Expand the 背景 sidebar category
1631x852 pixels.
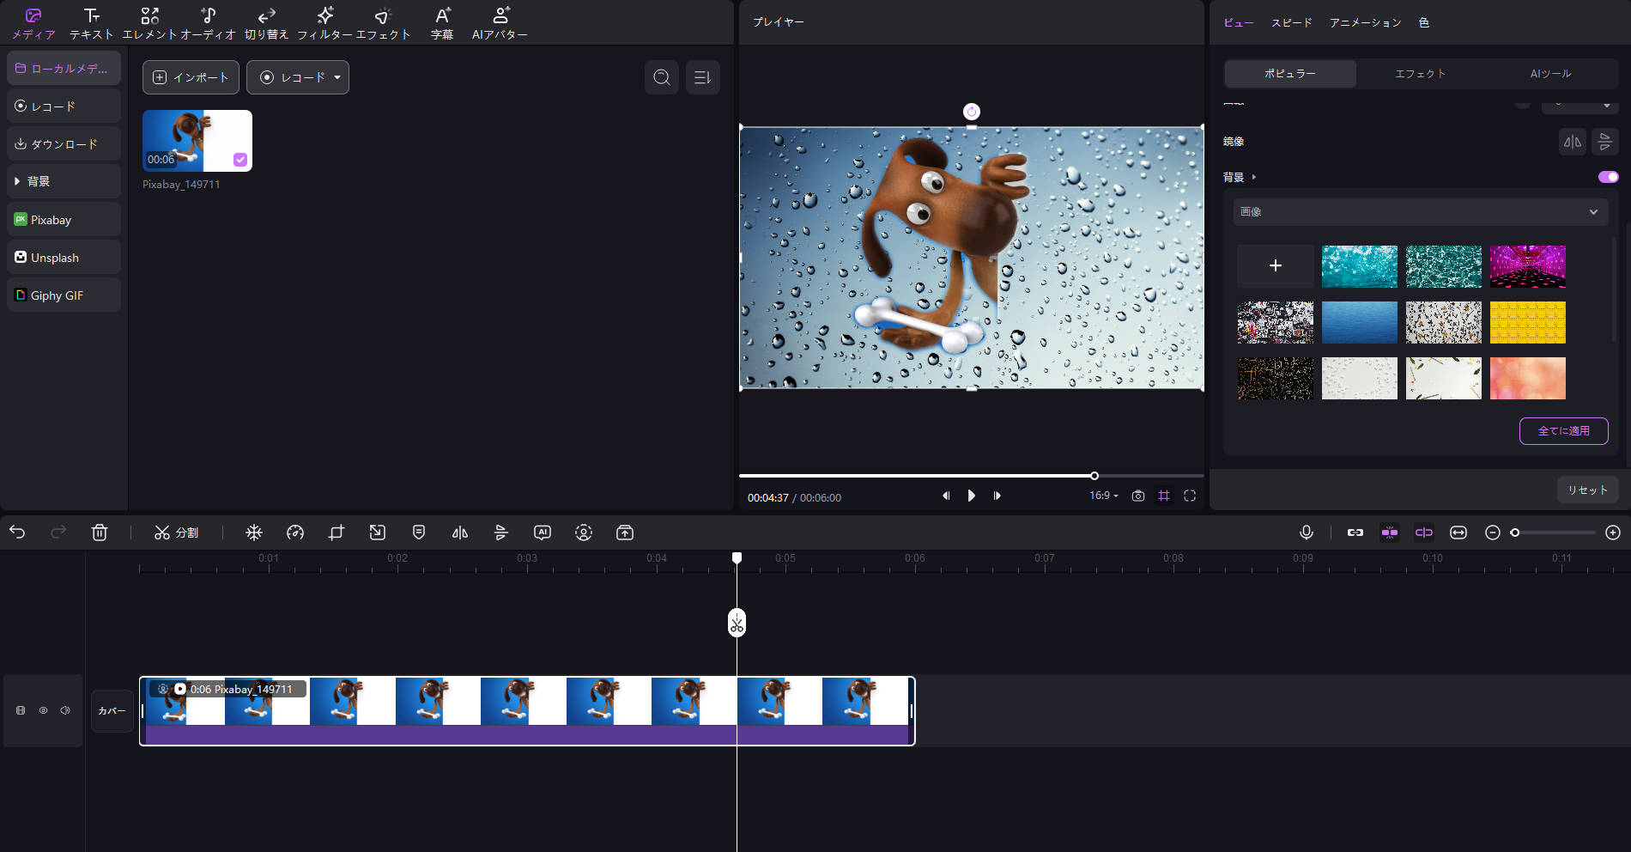pos(64,181)
